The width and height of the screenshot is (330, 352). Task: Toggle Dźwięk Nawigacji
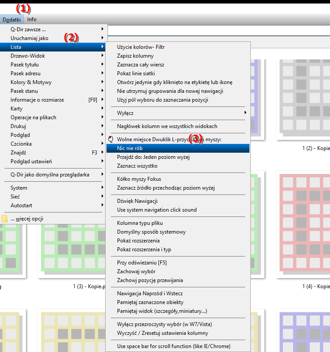click(178, 201)
